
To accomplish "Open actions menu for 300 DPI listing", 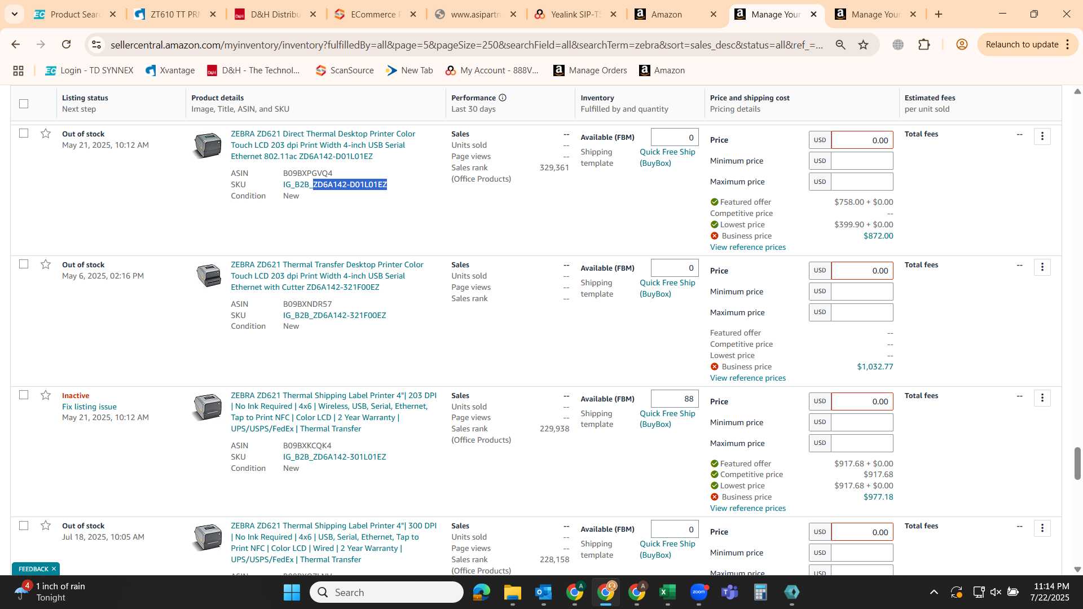I will (1042, 528).
